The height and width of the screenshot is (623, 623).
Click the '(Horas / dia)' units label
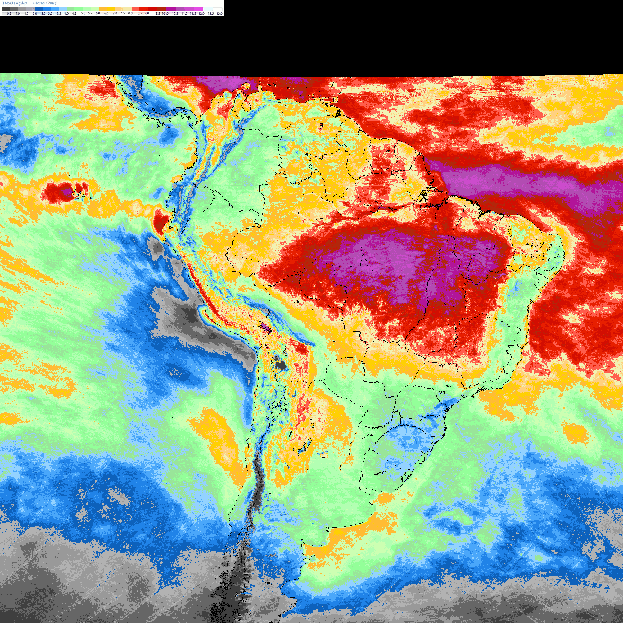45,3
